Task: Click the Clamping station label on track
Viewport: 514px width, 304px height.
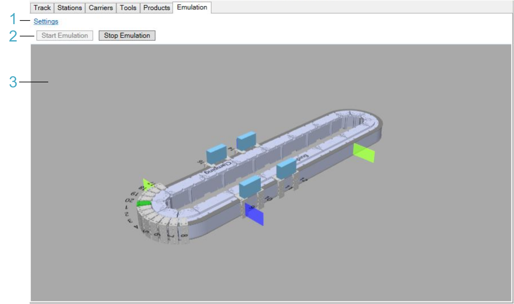Action: coord(218,167)
